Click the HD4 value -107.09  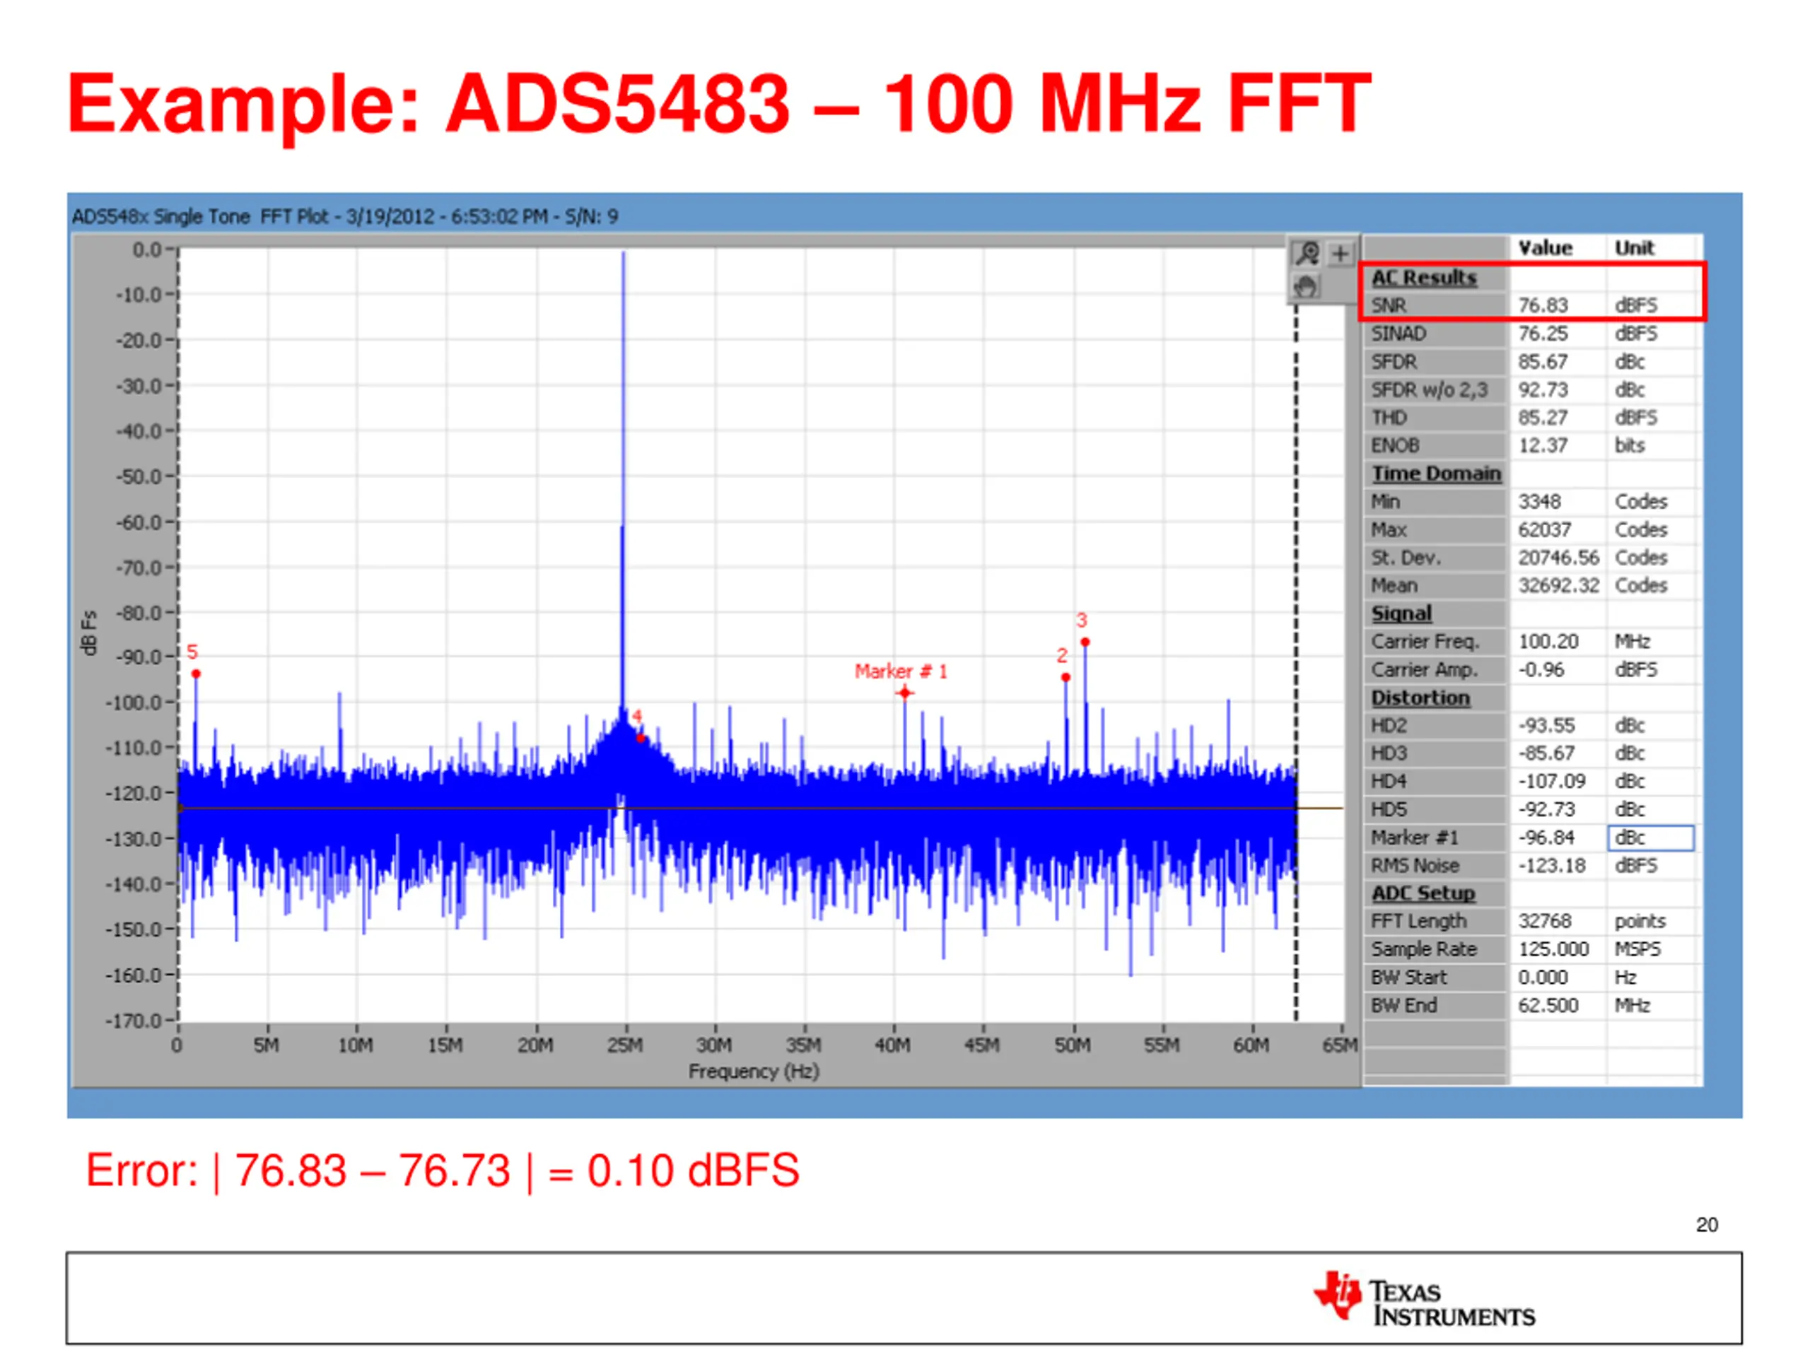[1551, 782]
